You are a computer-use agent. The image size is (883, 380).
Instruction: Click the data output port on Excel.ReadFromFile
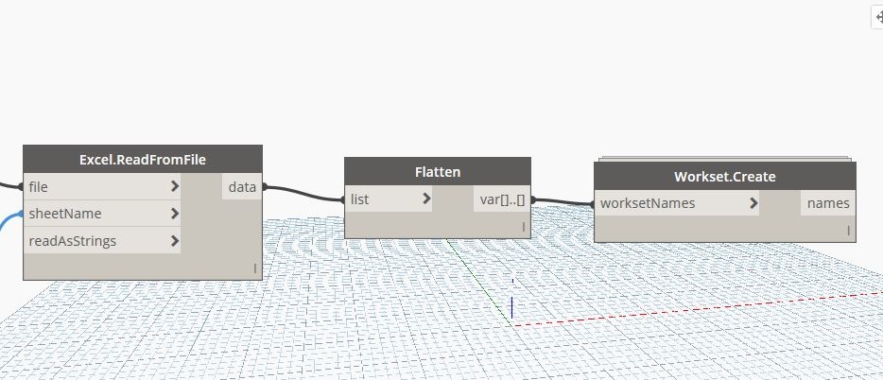click(x=242, y=186)
